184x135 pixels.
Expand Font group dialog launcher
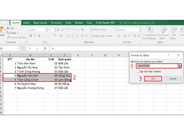[x=64, y=42]
